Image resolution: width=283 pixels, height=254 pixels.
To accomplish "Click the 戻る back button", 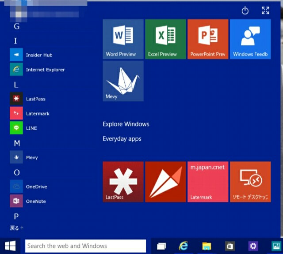I will tap(17, 228).
